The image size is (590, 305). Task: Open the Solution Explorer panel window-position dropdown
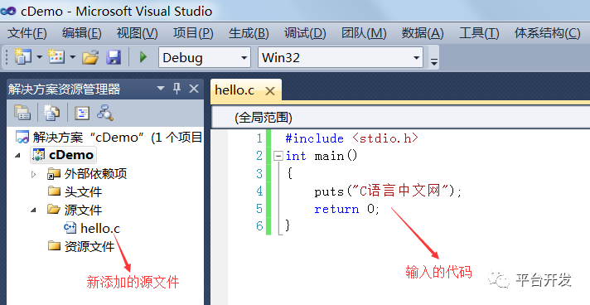click(161, 89)
